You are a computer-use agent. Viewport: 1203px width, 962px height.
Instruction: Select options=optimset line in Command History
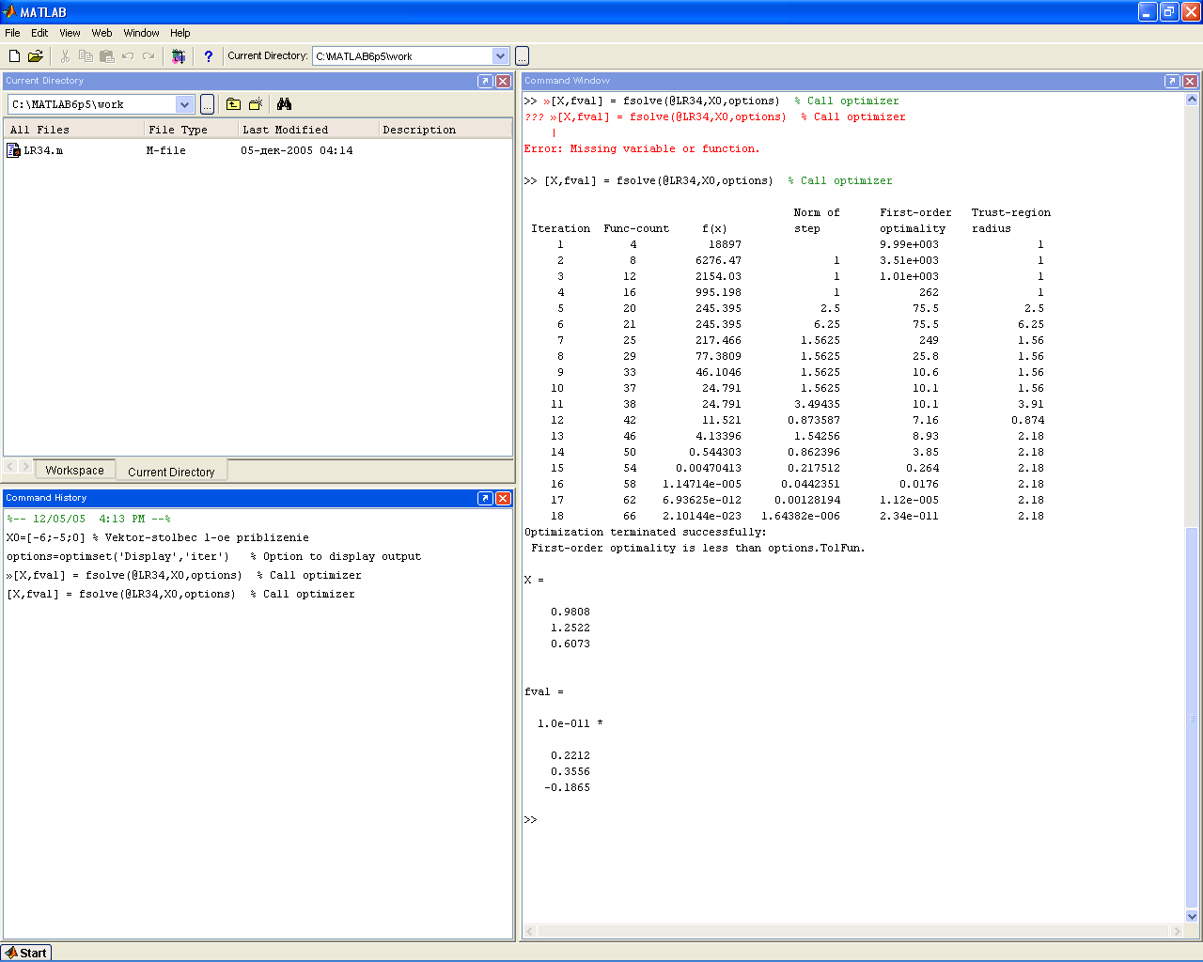pyautogui.click(x=214, y=556)
